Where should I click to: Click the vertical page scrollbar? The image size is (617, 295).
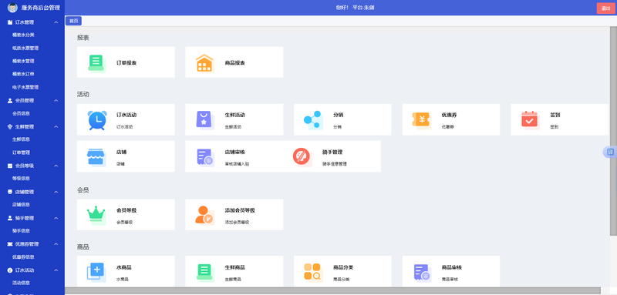tap(613, 132)
